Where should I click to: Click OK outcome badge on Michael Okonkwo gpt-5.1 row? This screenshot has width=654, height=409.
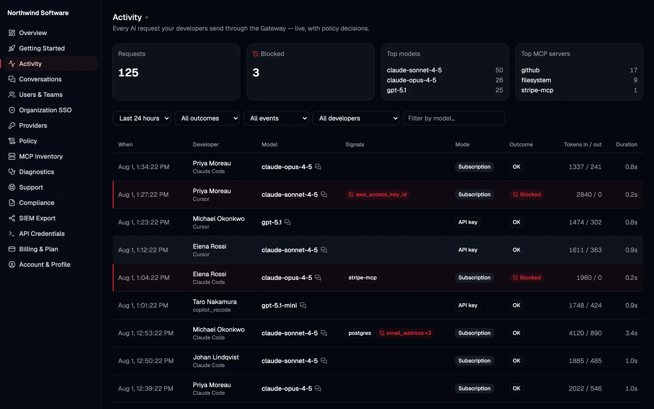coord(517,222)
